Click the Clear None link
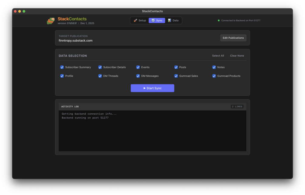This screenshot has height=195, width=305. click(237, 56)
